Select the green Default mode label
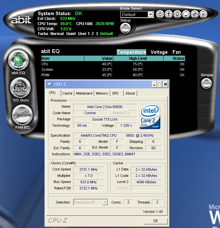The image size is (220, 228). tap(106, 34)
